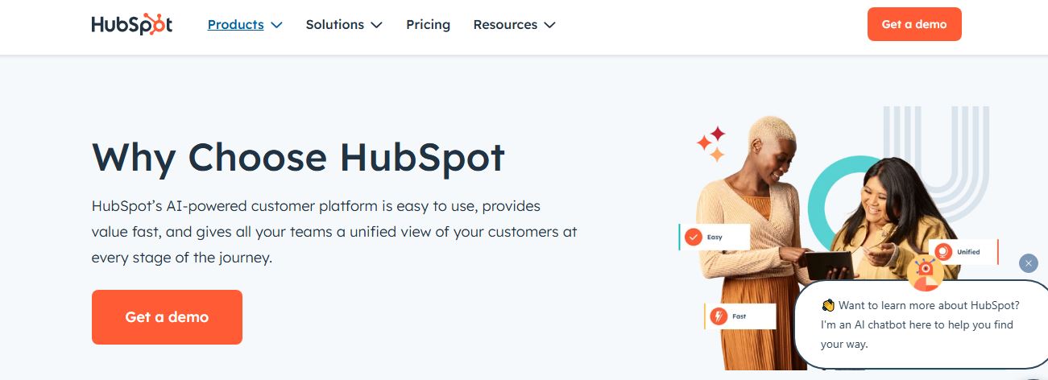Screen dimensions: 1048x380
Task: Click the sparkle stars decoration
Action: point(711,144)
